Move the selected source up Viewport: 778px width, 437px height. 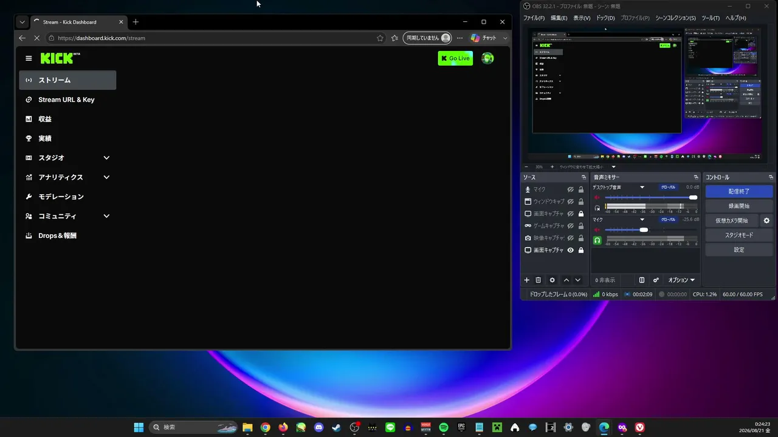tap(566, 280)
